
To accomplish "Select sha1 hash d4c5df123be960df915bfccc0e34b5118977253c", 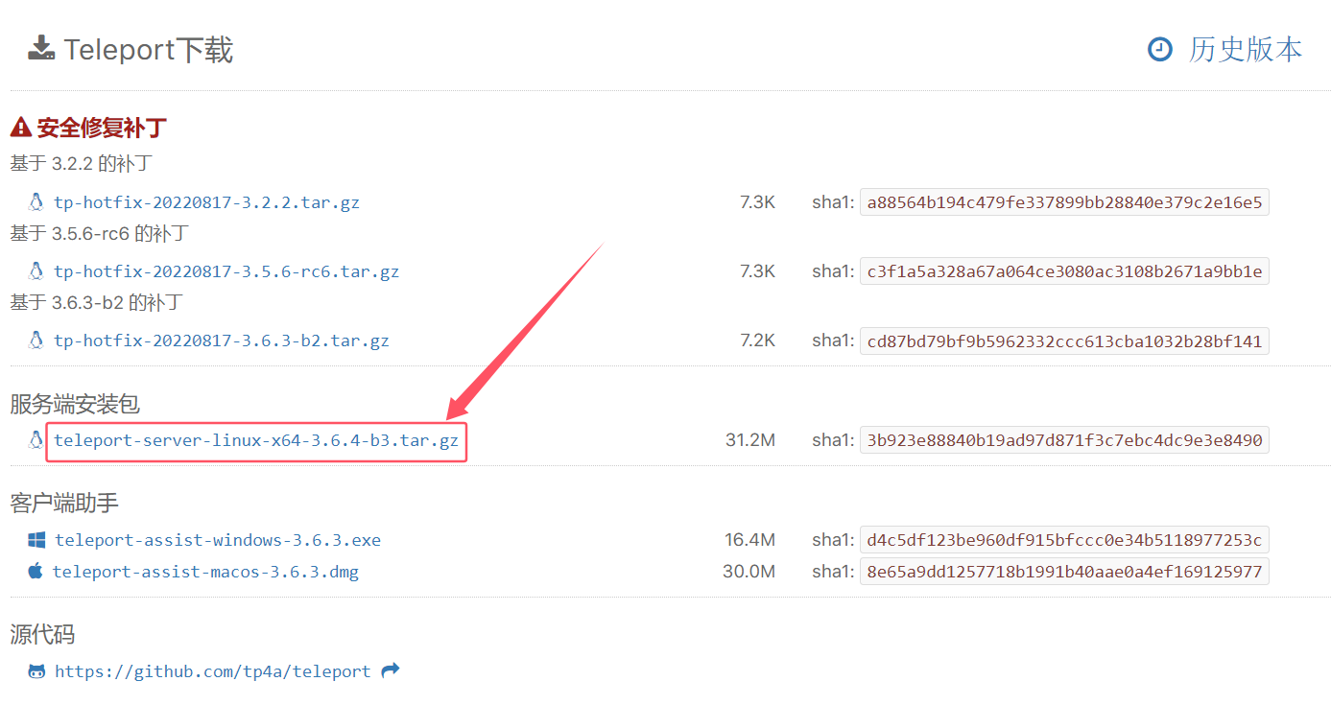I will click(x=1064, y=540).
